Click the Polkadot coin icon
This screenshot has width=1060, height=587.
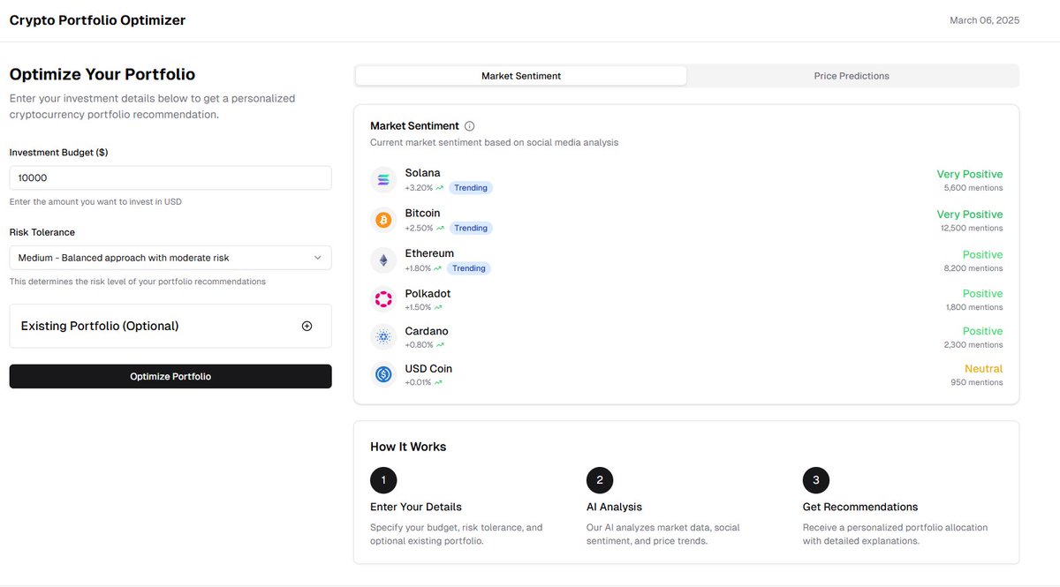pyautogui.click(x=383, y=300)
